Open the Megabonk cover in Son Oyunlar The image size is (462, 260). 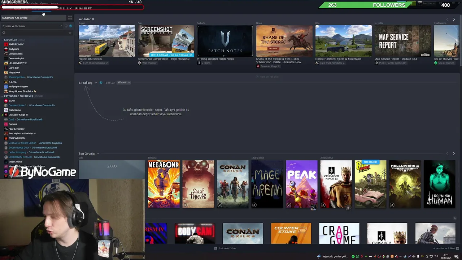[x=164, y=184]
